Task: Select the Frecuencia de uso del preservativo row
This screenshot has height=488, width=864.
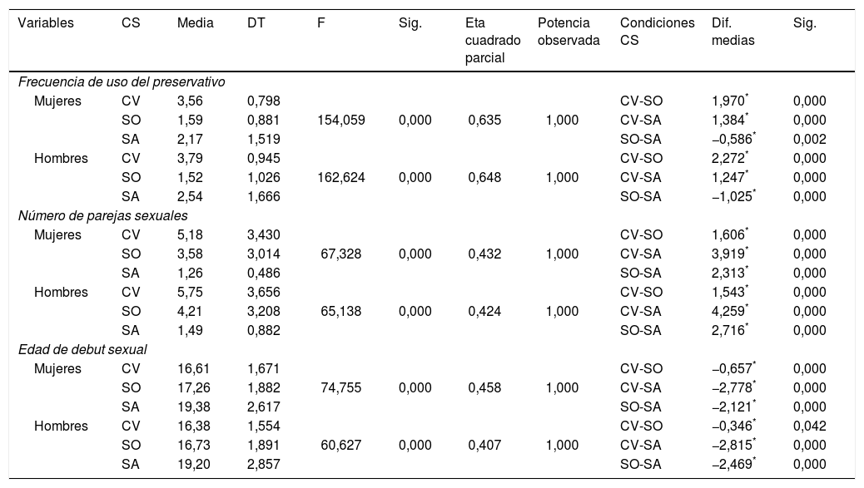Action: tap(122, 82)
